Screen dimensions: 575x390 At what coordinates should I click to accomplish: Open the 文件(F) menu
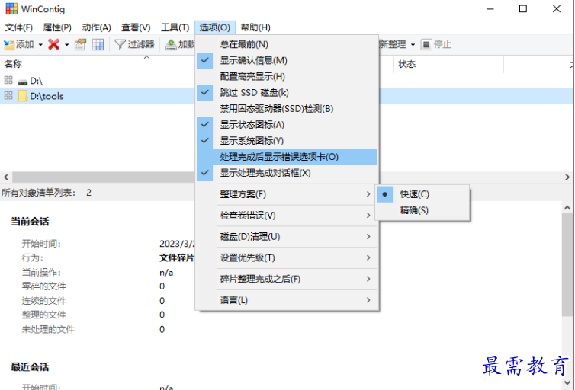(x=18, y=27)
